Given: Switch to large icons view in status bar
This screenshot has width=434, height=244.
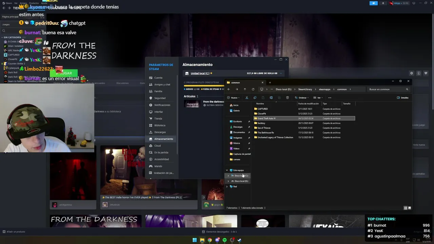Looking at the screenshot, I should (410, 208).
